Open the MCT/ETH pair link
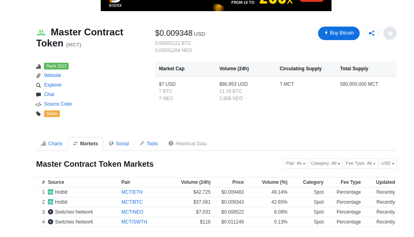The width and height of the screenshot is (414, 237). click(132, 192)
